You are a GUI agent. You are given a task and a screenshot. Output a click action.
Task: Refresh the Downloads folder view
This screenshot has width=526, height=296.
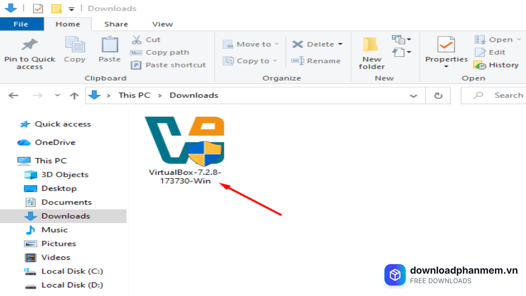438,95
